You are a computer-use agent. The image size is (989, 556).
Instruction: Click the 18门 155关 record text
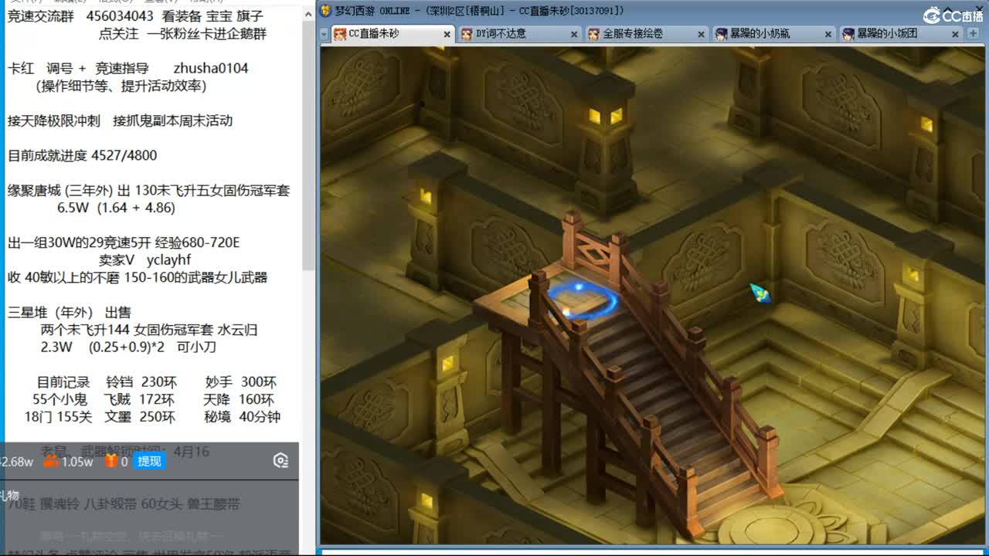pos(58,417)
